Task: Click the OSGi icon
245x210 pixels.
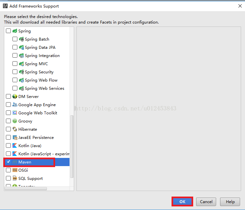Action: coord(15,170)
